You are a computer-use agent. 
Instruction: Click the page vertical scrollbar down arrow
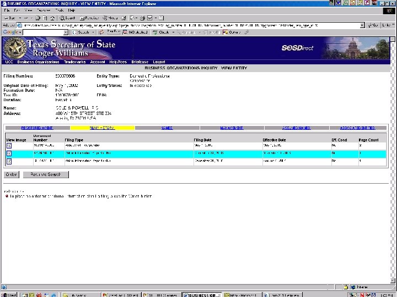pyautogui.click(x=393, y=280)
